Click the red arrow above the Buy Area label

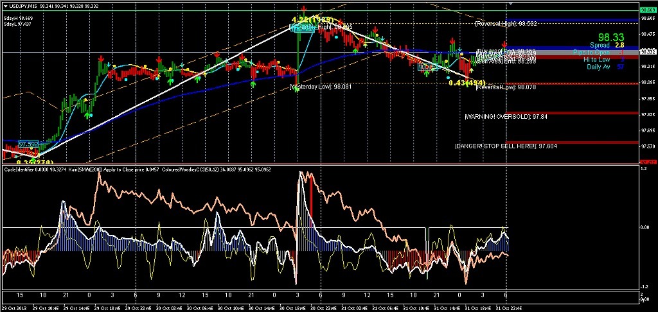(x=504, y=44)
